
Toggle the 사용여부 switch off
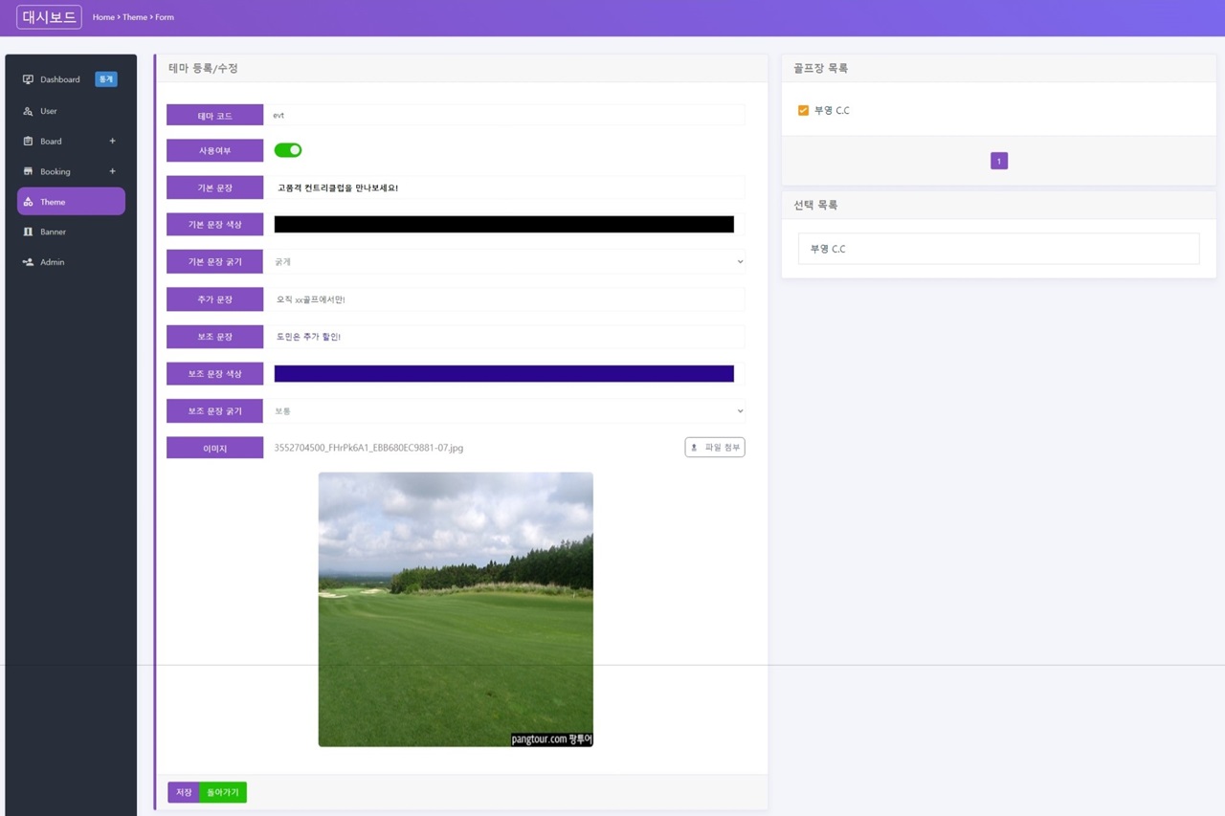[x=288, y=150]
